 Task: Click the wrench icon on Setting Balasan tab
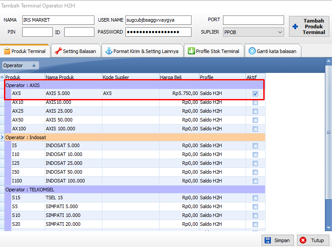click(58, 51)
